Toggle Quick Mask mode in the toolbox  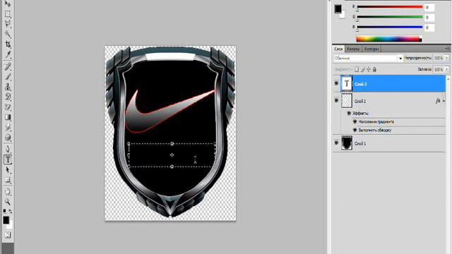tap(8, 235)
